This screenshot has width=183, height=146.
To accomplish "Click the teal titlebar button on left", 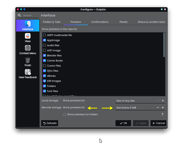I will (21, 9).
